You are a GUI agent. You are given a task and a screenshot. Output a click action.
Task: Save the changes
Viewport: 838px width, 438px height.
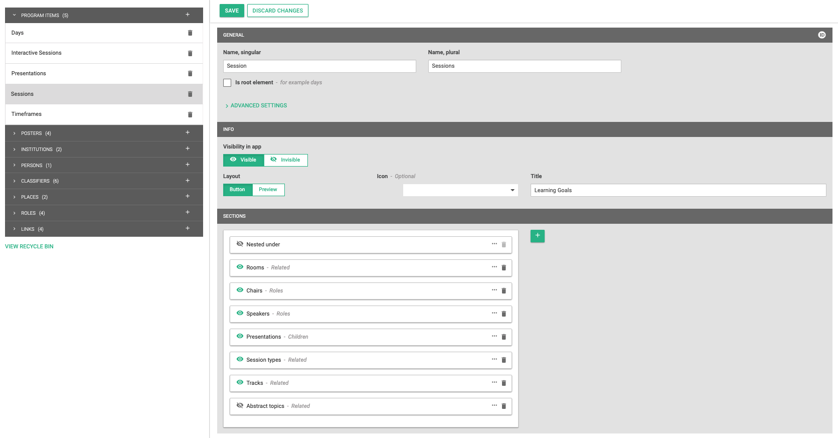point(232,11)
